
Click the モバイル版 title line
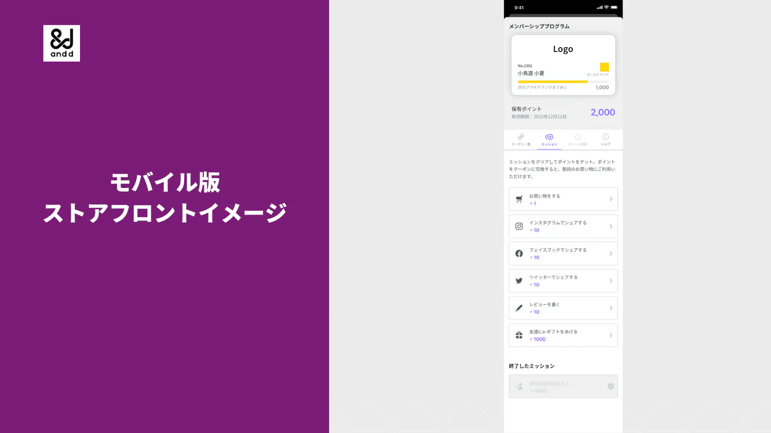(165, 183)
